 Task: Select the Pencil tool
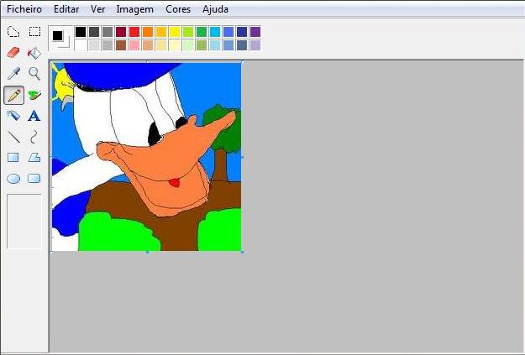13,95
